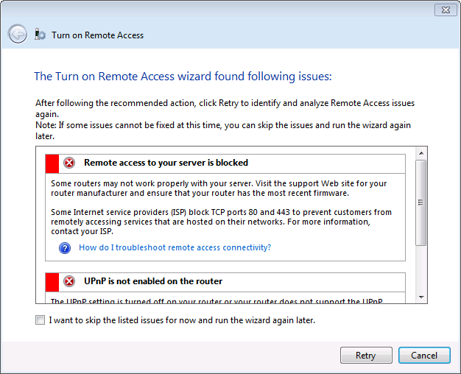Click the back arrow button
Viewport: 461px width, 374px height.
(17, 34)
